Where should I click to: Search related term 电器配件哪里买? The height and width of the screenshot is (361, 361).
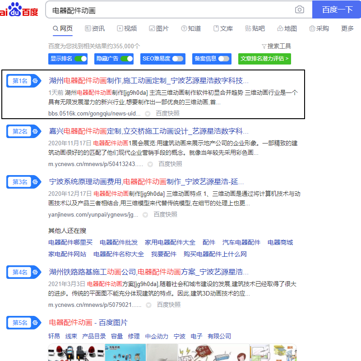(70, 242)
